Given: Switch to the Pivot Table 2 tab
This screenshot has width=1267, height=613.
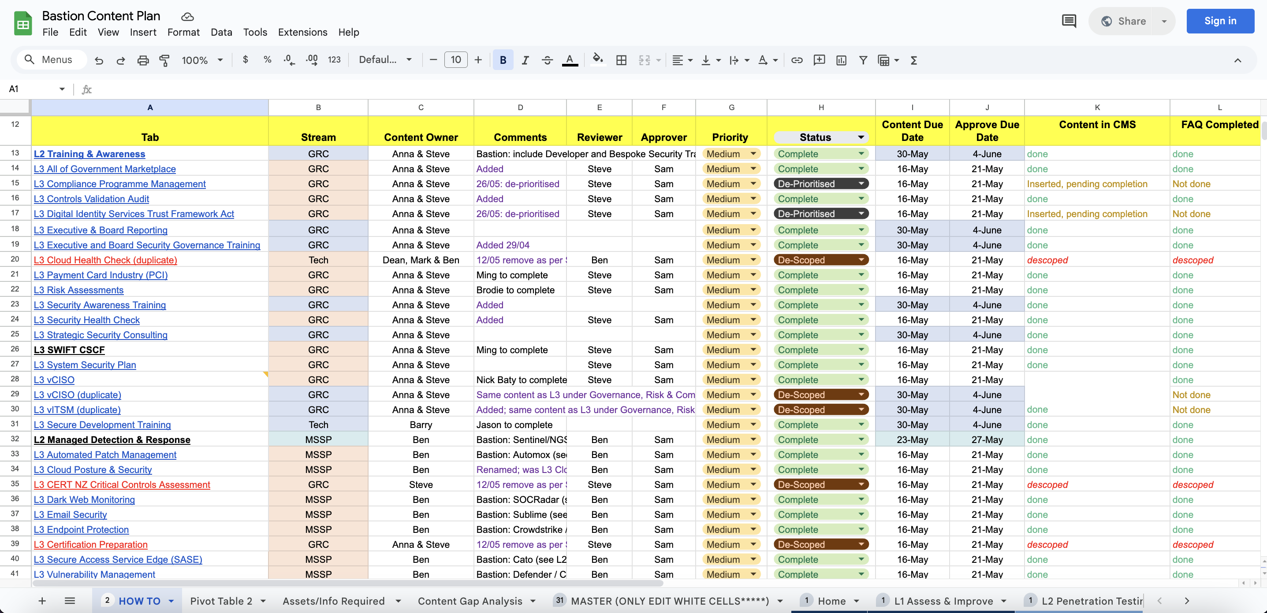Looking at the screenshot, I should point(221,601).
